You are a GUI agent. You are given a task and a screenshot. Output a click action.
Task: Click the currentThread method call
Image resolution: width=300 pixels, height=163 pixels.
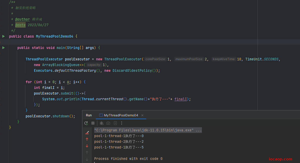click(x=109, y=99)
